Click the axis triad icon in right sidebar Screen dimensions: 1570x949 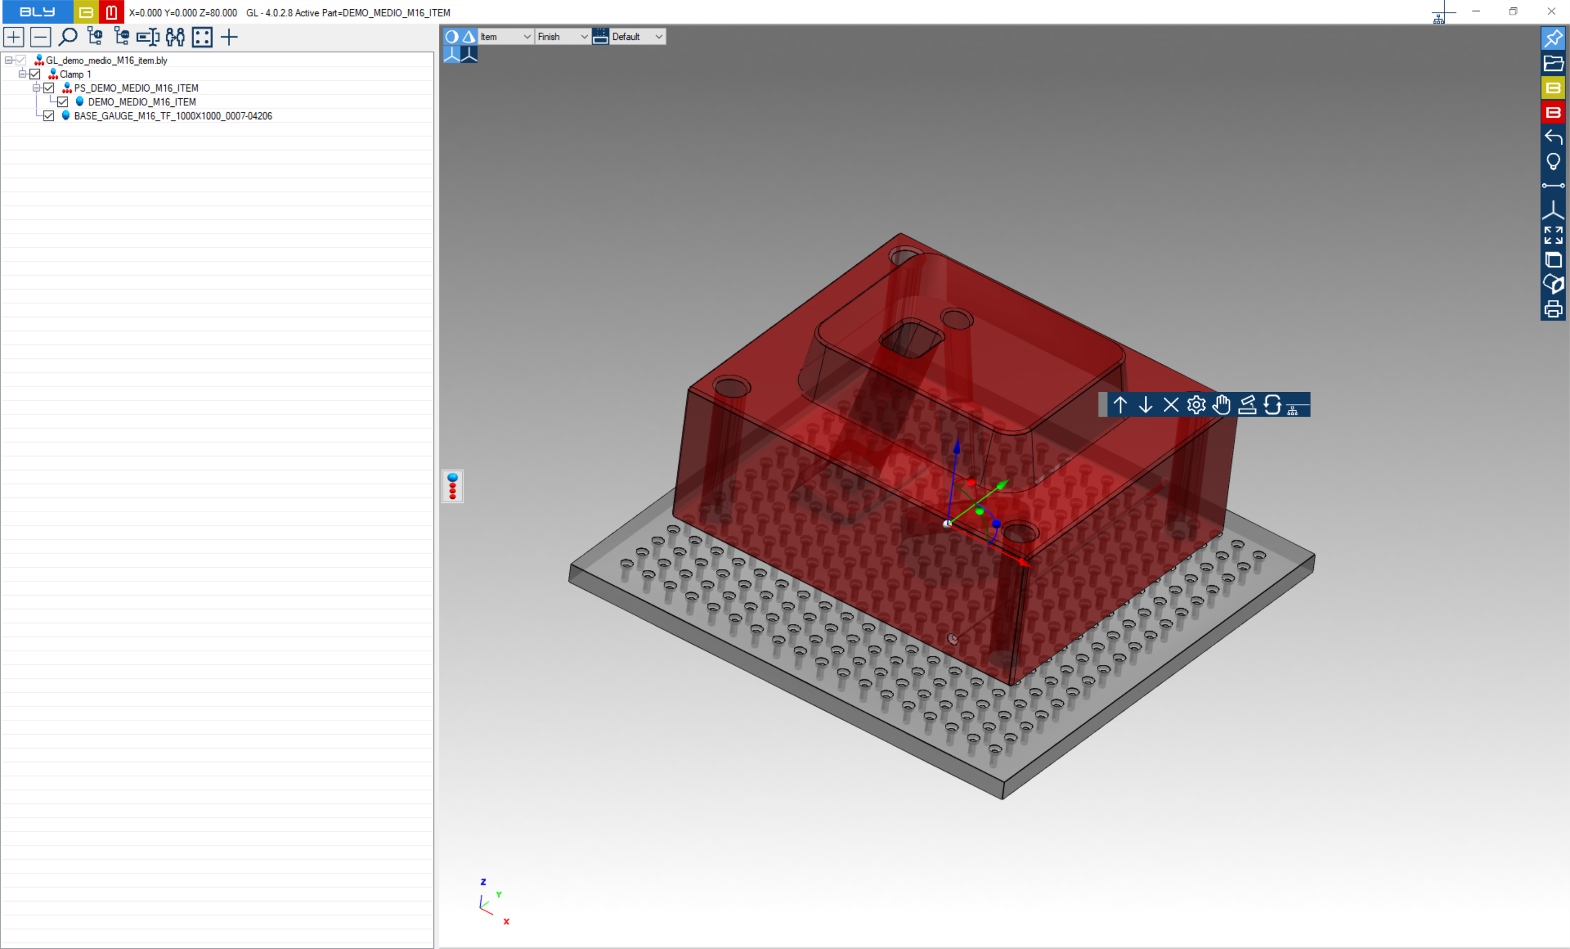pyautogui.click(x=1554, y=211)
